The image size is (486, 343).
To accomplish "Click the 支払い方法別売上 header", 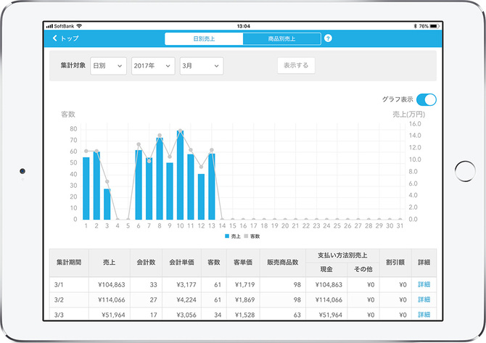I will point(342,256).
